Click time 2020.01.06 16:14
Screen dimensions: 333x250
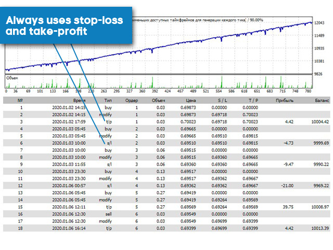(x=69, y=228)
